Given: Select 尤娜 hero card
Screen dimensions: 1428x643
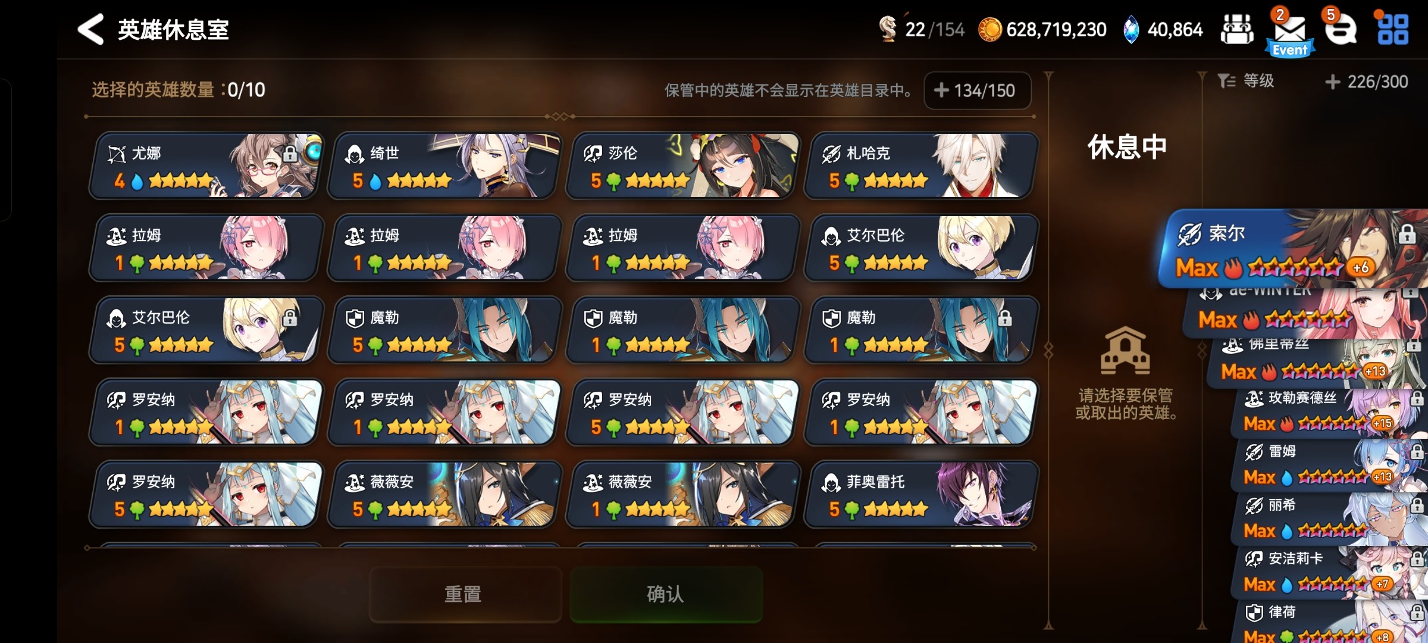Looking at the screenshot, I should click(206, 166).
